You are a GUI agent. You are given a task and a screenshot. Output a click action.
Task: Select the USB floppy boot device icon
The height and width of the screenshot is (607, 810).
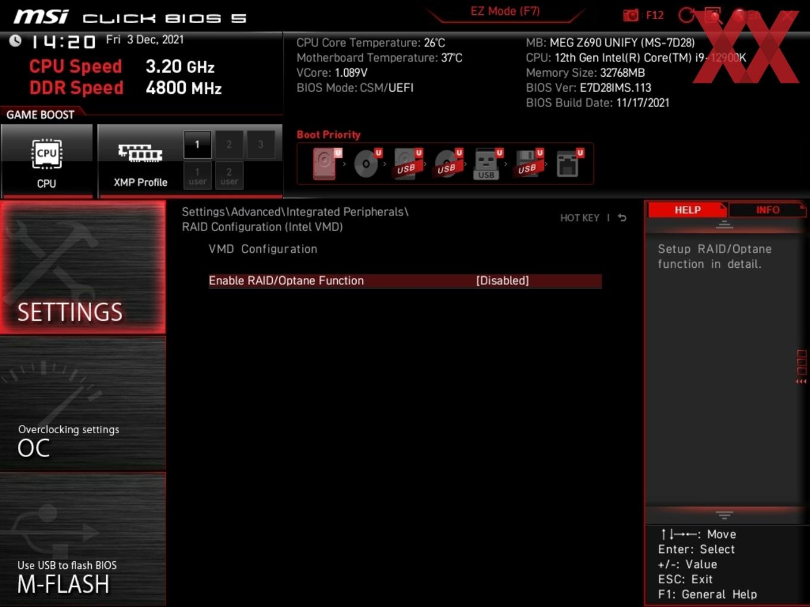[x=528, y=164]
